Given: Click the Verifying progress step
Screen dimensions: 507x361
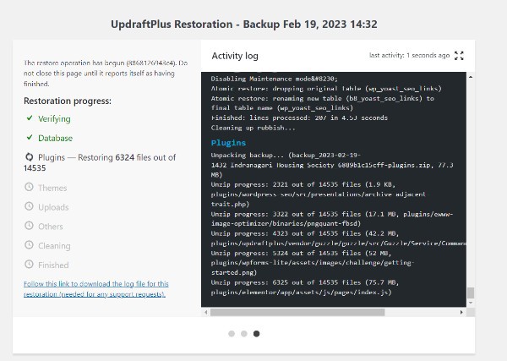Looking at the screenshot, I should pos(54,118).
